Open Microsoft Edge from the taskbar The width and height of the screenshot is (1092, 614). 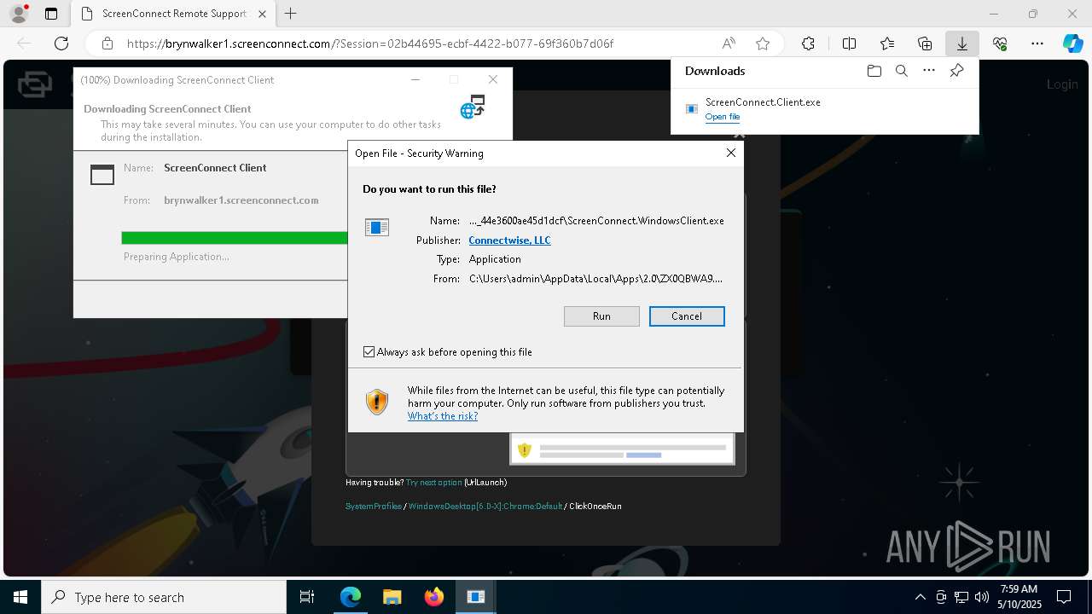(x=351, y=597)
